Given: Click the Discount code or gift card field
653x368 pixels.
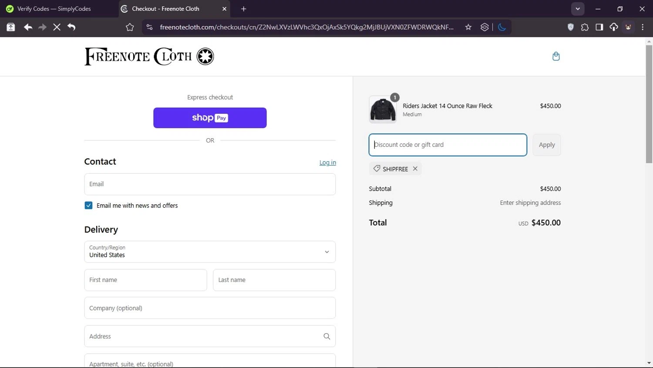Looking at the screenshot, I should [x=448, y=145].
